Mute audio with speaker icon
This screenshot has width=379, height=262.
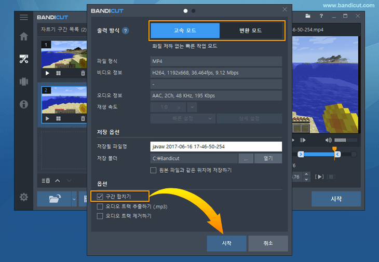point(329,140)
